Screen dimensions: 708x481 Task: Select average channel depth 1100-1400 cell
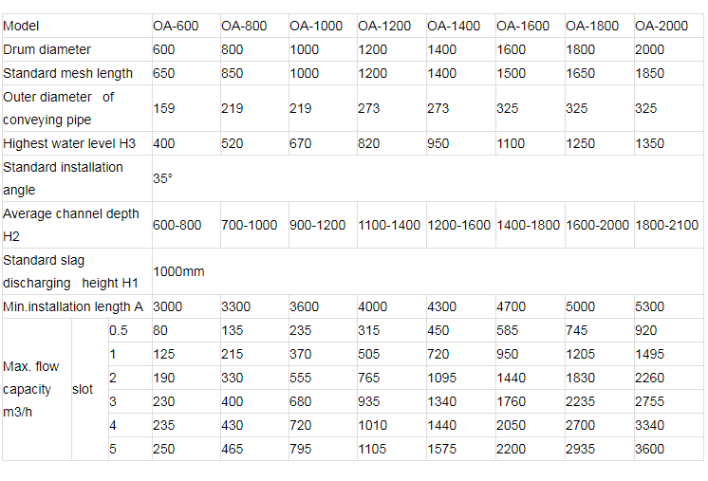click(391, 225)
